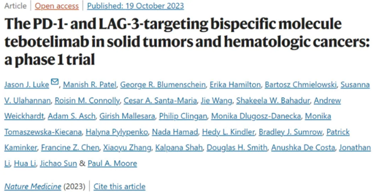Click the Cite this article link

click(119, 186)
